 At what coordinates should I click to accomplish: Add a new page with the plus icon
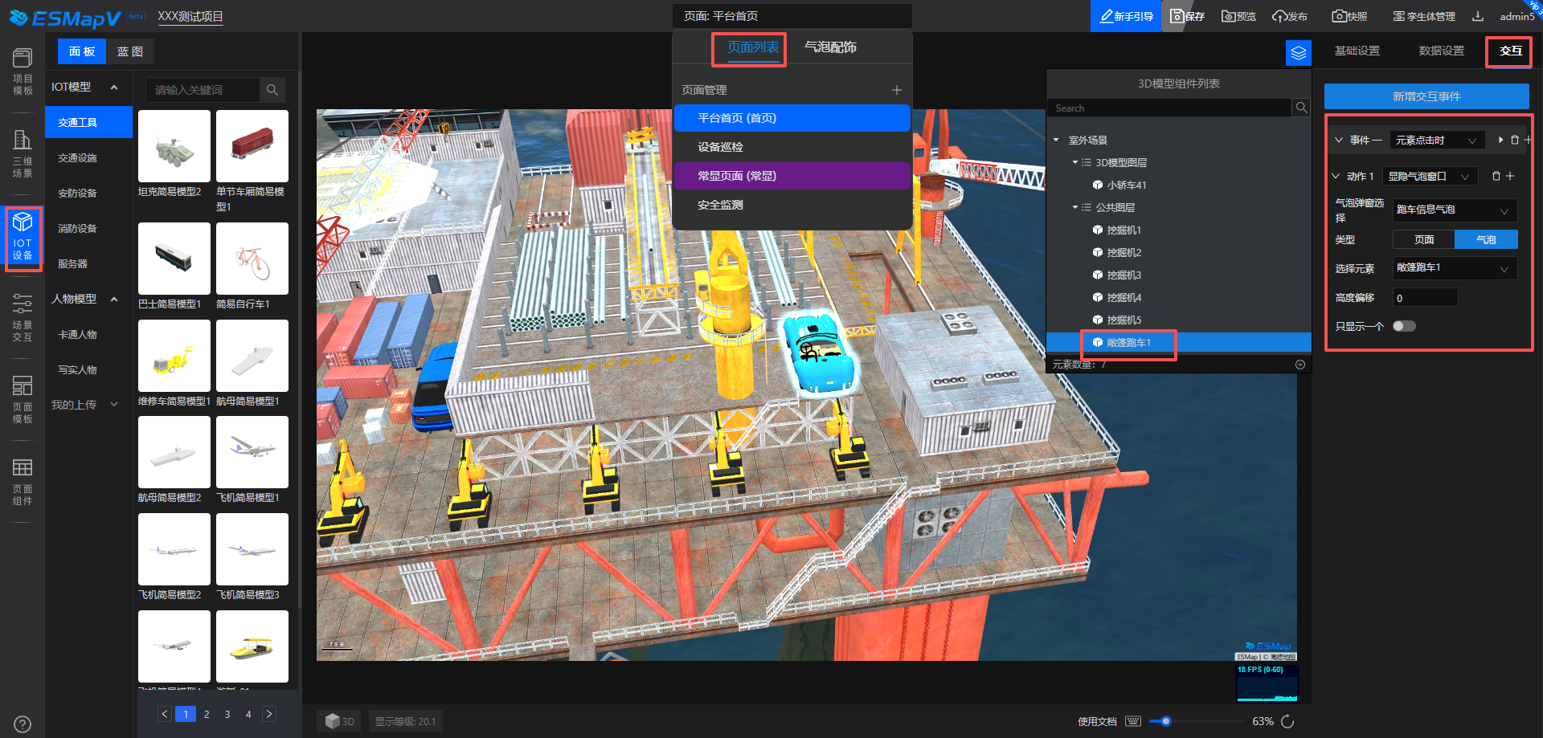[x=896, y=90]
